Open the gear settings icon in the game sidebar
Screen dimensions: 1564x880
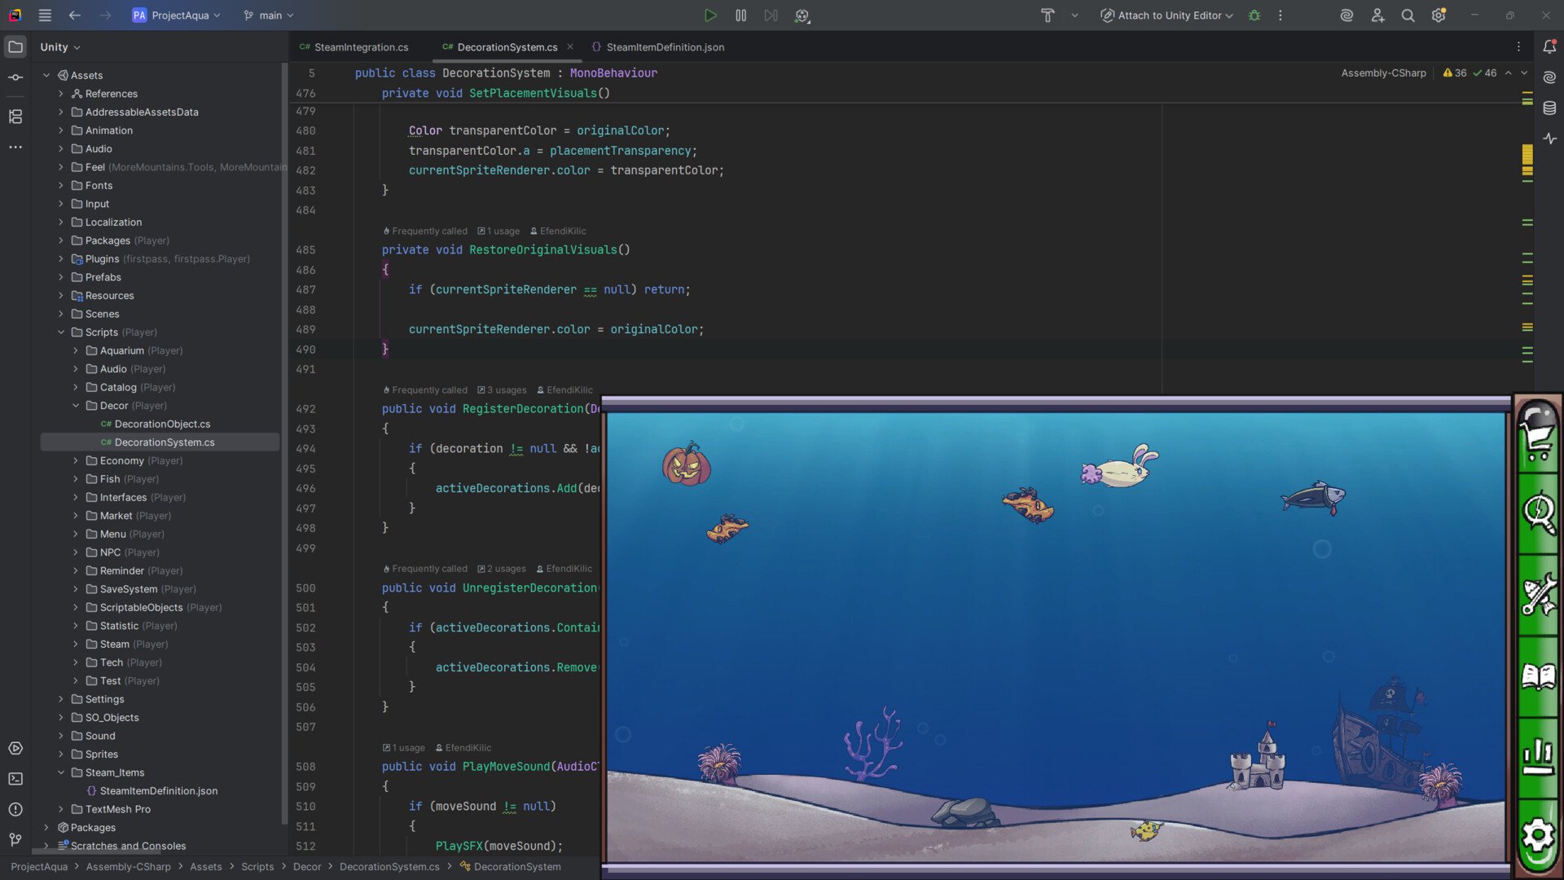click(1538, 835)
